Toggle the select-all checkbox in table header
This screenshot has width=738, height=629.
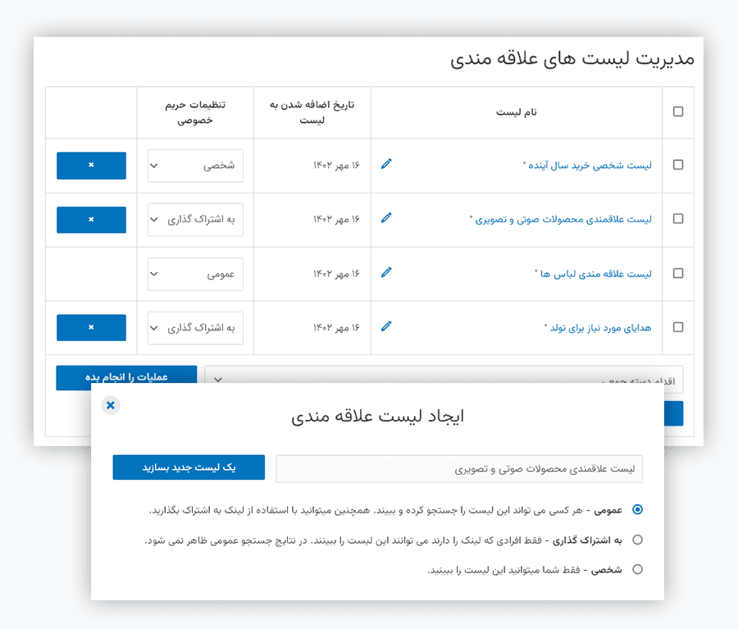pos(678,112)
